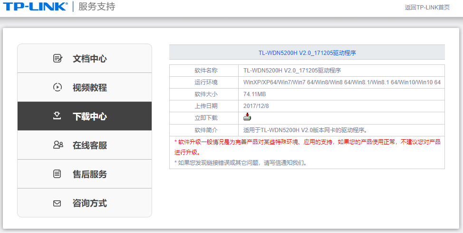The height and width of the screenshot is (233, 463).
Task: Click the 视频教程 play icon
Action: coord(58,87)
